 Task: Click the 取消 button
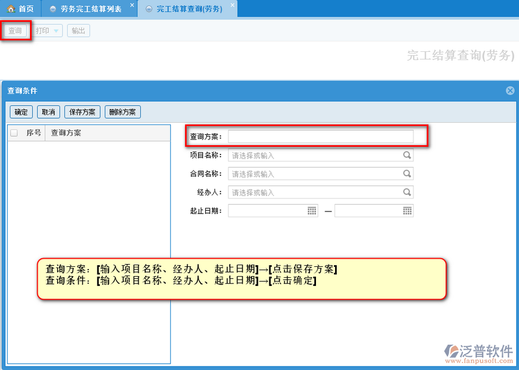[x=48, y=112]
